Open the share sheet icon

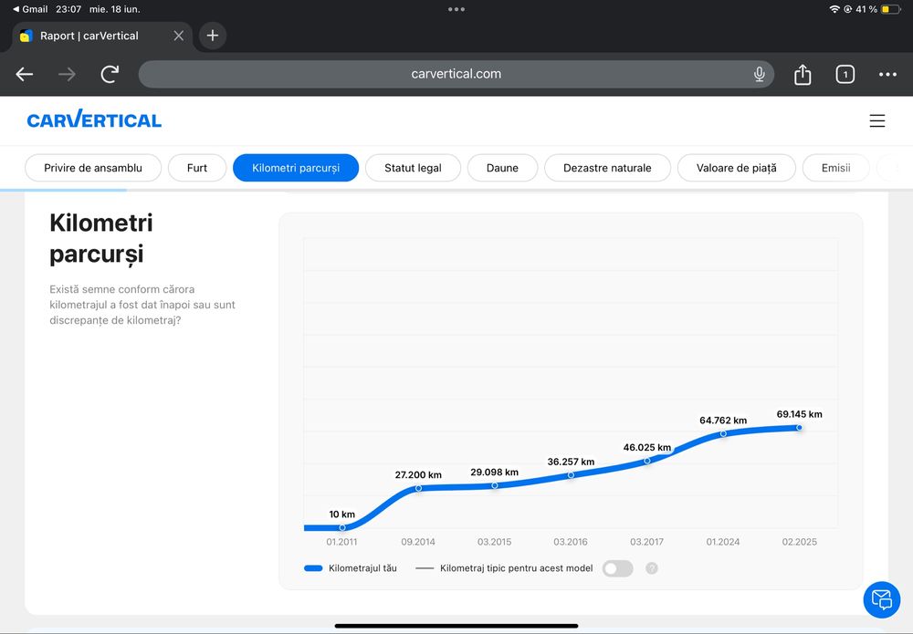click(803, 75)
